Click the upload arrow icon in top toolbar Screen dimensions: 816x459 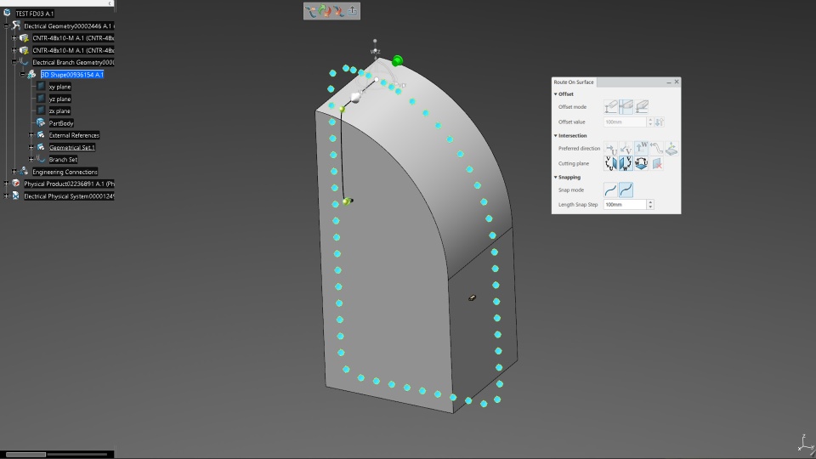click(x=352, y=10)
